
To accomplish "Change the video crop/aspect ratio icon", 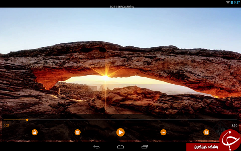I will coord(206,132).
